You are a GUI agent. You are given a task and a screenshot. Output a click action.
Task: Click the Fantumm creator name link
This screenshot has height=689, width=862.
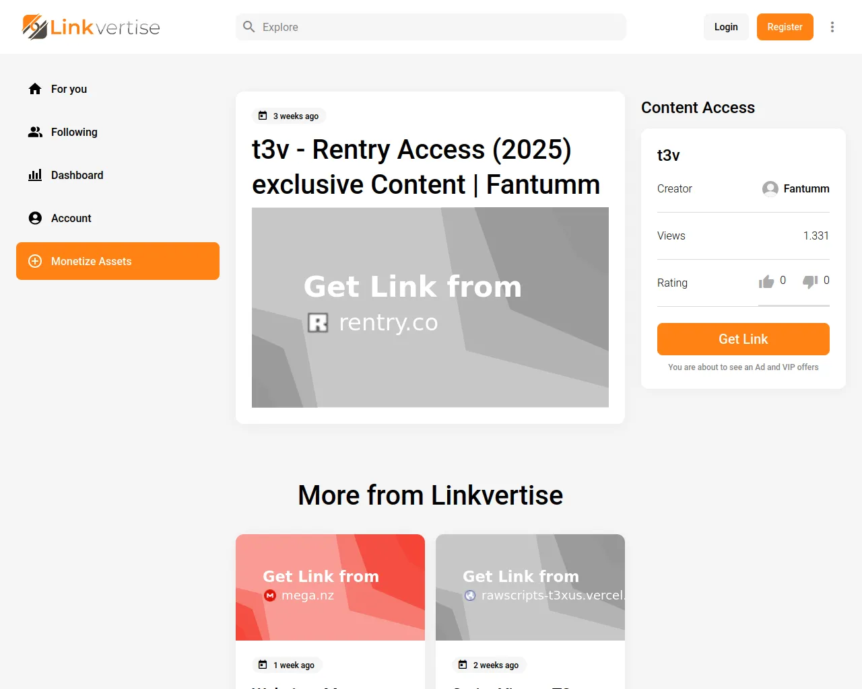pos(806,189)
